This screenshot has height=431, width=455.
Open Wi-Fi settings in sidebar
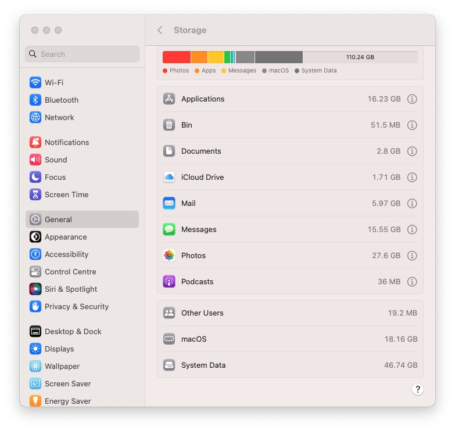point(82,82)
